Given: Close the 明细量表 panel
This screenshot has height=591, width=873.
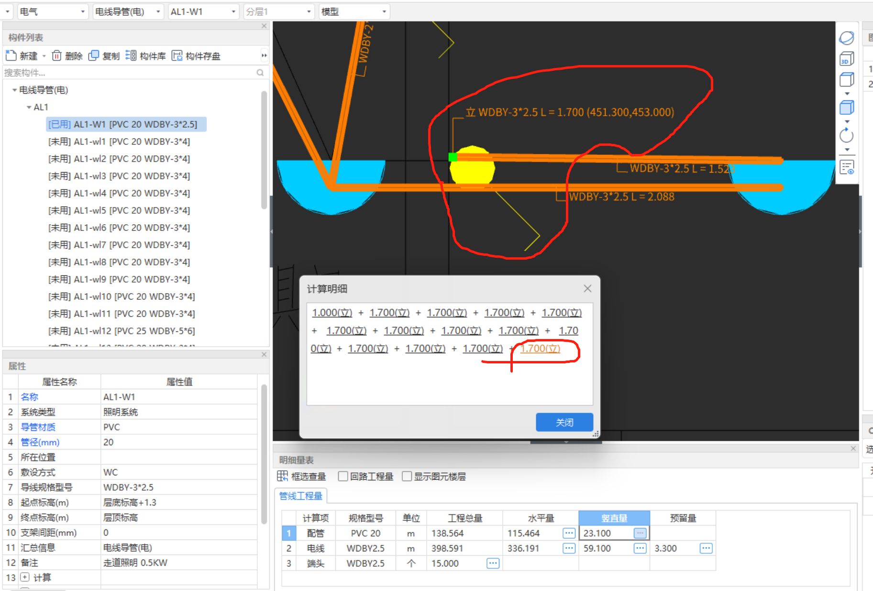Looking at the screenshot, I should point(853,449).
